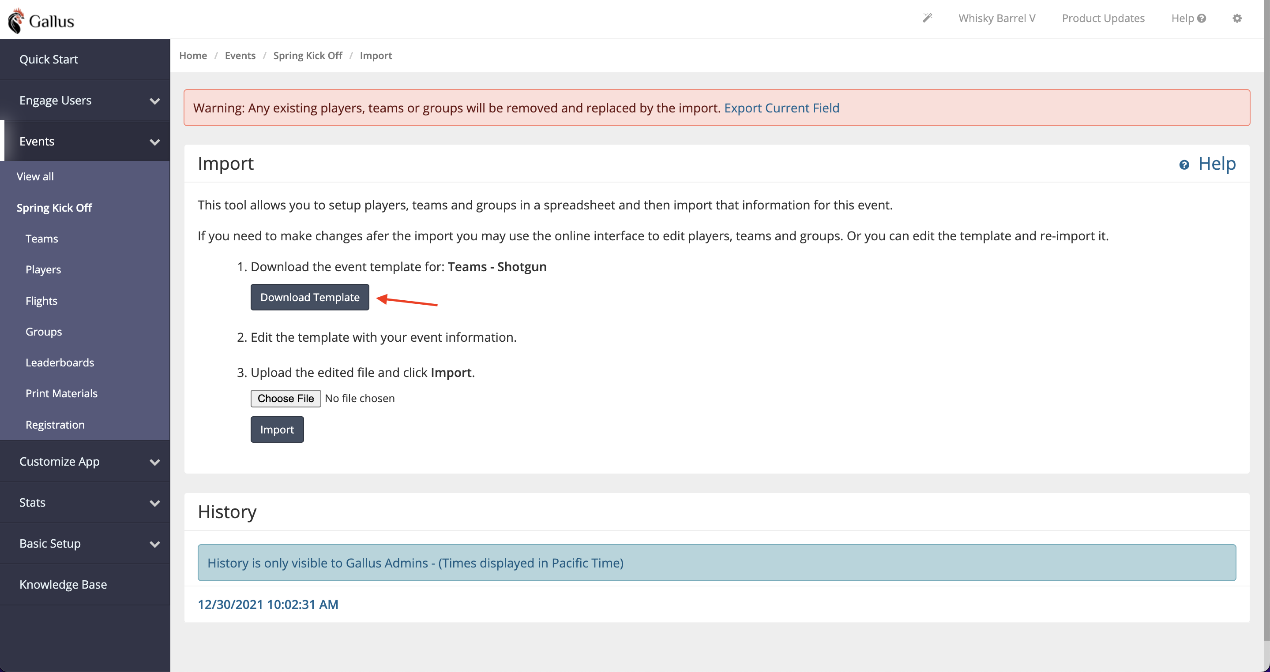The width and height of the screenshot is (1270, 672).
Task: Click the History section heading
Action: (227, 511)
